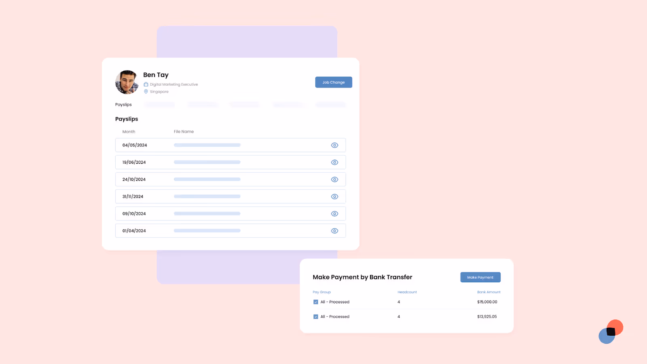The width and height of the screenshot is (647, 364).
Task: Select the 24/10/2024 date cell
Action: point(134,180)
